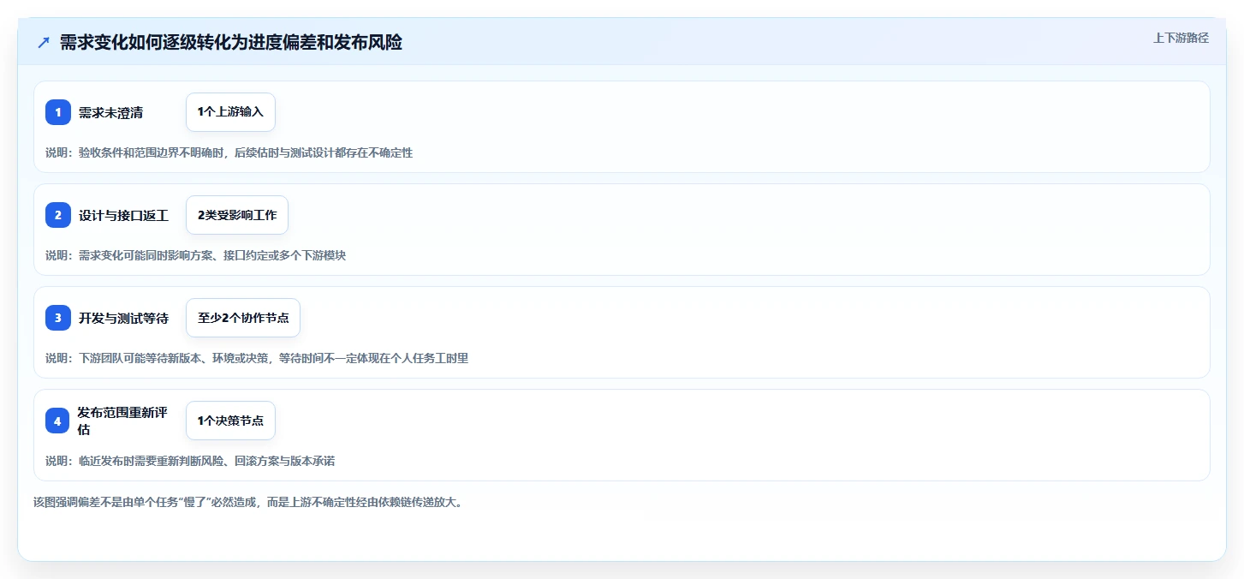Click the description starting 说明：临近发布时需要重新判断
The width and height of the screenshot is (1244, 579).
pyautogui.click(x=190, y=461)
